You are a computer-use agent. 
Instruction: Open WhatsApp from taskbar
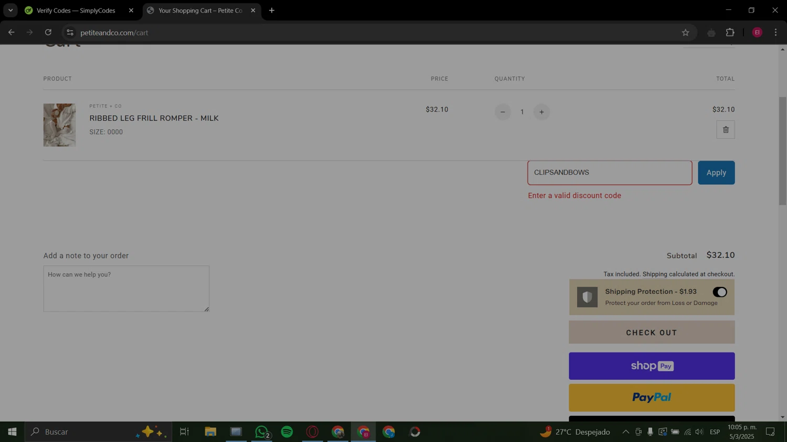tap(262, 432)
